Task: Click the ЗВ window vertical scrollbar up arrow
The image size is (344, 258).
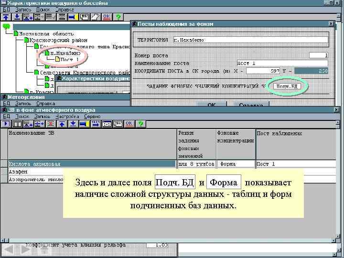Action: point(338,122)
